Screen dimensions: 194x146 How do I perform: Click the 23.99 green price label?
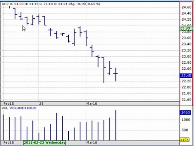(x=186, y=28)
